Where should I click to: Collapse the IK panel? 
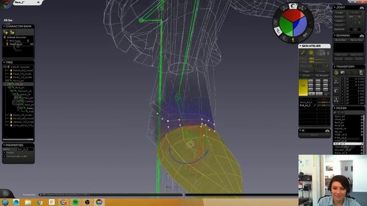[x=300, y=130]
